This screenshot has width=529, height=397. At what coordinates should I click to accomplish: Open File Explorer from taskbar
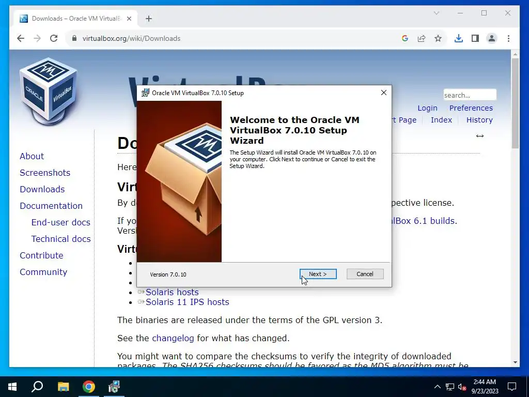pyautogui.click(x=63, y=387)
